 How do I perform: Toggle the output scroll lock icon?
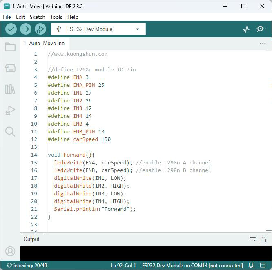pos(263,239)
